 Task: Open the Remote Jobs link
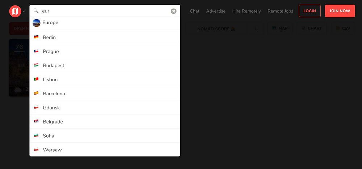click(280, 11)
